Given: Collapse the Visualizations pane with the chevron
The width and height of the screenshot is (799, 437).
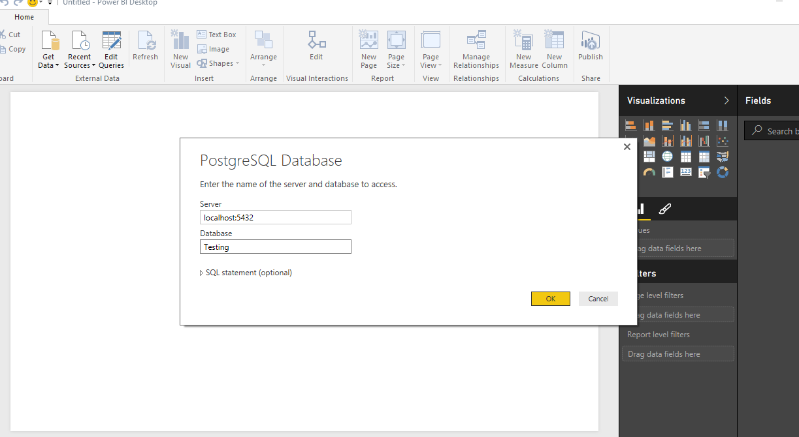Looking at the screenshot, I should point(726,100).
